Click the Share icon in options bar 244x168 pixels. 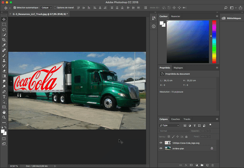[241, 7]
